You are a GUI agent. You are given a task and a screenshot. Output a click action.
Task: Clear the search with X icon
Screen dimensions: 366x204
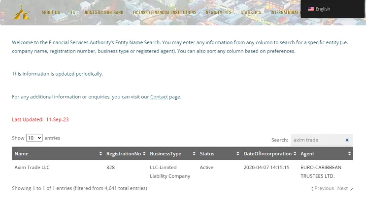point(347,140)
